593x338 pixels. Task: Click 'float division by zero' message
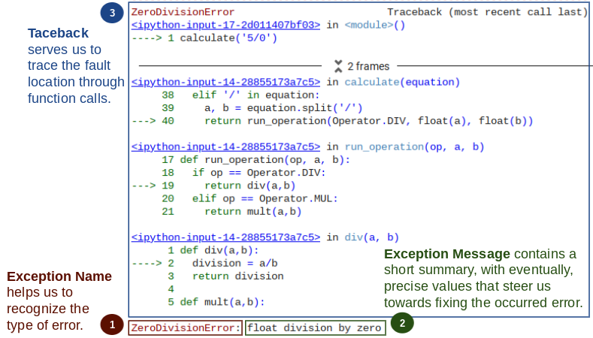[316, 327]
